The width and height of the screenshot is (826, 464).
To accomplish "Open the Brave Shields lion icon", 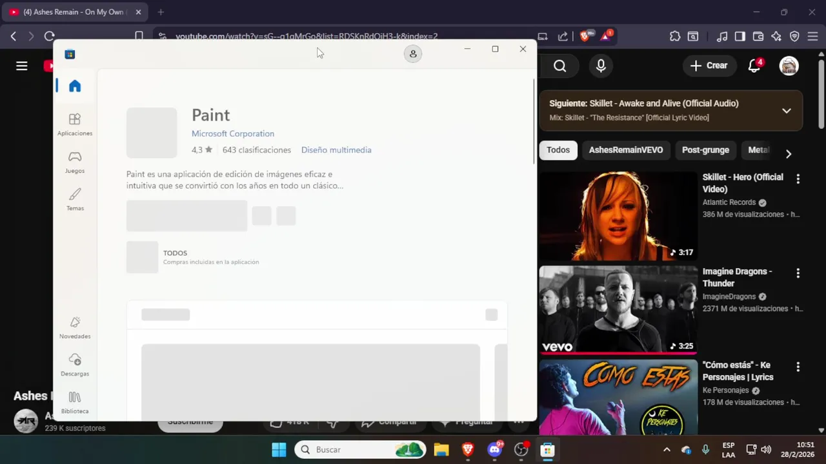I will [x=585, y=36].
